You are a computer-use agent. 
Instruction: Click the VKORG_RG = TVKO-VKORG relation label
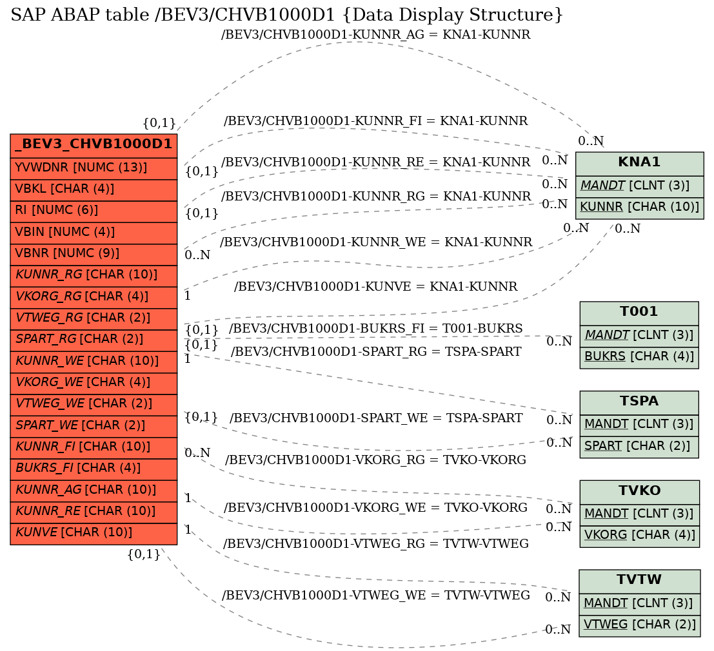[x=375, y=460]
